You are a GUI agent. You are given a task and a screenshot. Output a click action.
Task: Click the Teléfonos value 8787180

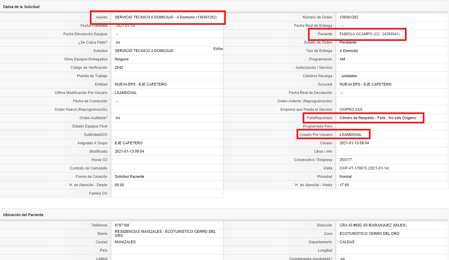tap(122, 225)
